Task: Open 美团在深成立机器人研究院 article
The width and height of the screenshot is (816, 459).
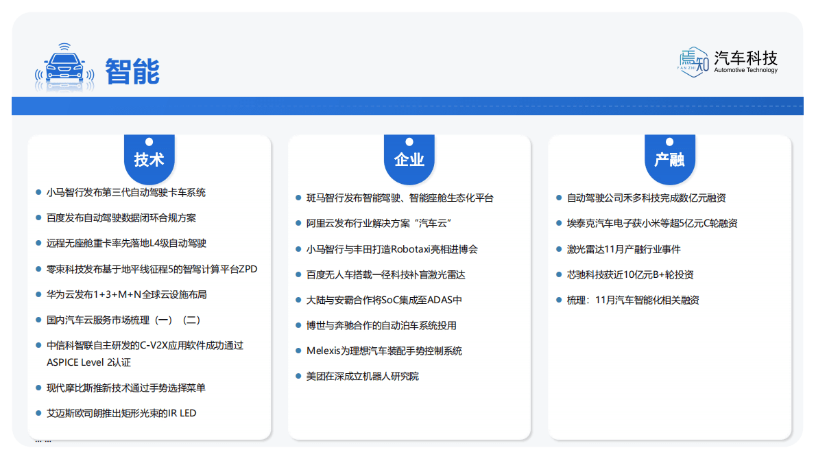Action: point(362,376)
